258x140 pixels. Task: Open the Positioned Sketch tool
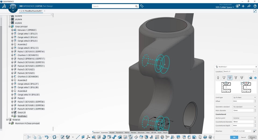[63, 137]
